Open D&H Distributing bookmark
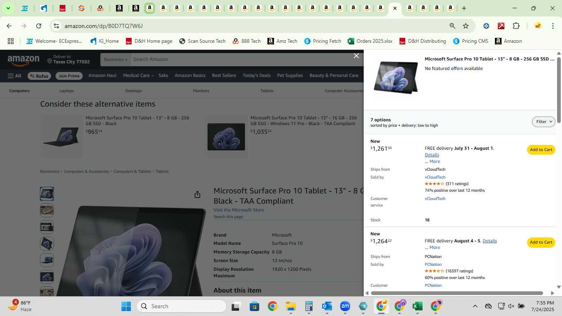 [x=423, y=41]
